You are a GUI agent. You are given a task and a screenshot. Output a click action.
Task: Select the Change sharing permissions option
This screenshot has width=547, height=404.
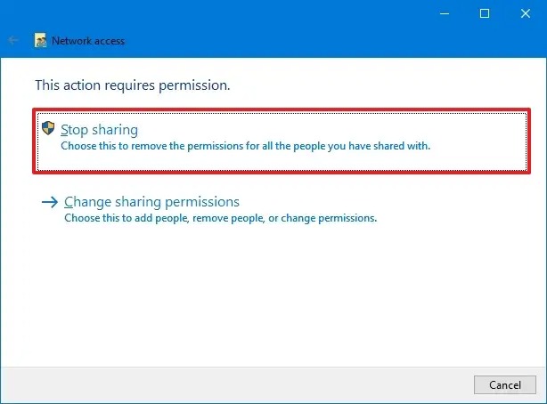coord(151,202)
